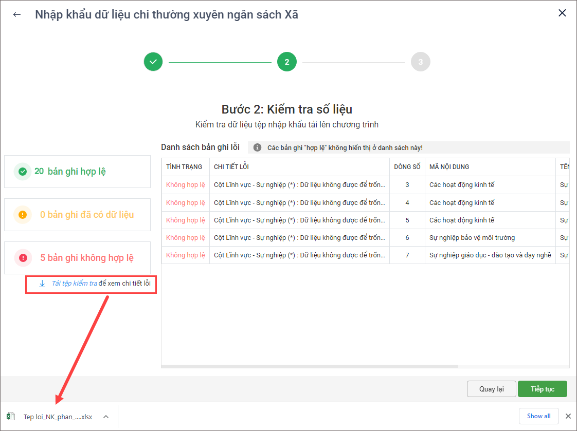Click the yellow existing data warning icon
577x431 pixels.
click(x=23, y=215)
